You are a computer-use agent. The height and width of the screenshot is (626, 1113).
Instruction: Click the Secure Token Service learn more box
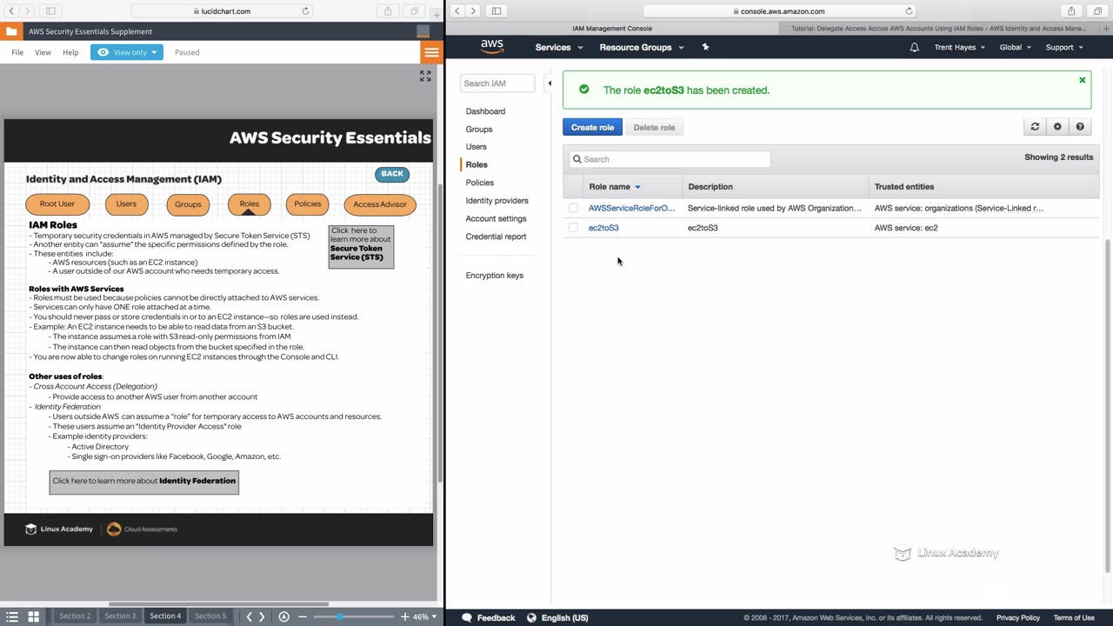pyautogui.click(x=361, y=247)
